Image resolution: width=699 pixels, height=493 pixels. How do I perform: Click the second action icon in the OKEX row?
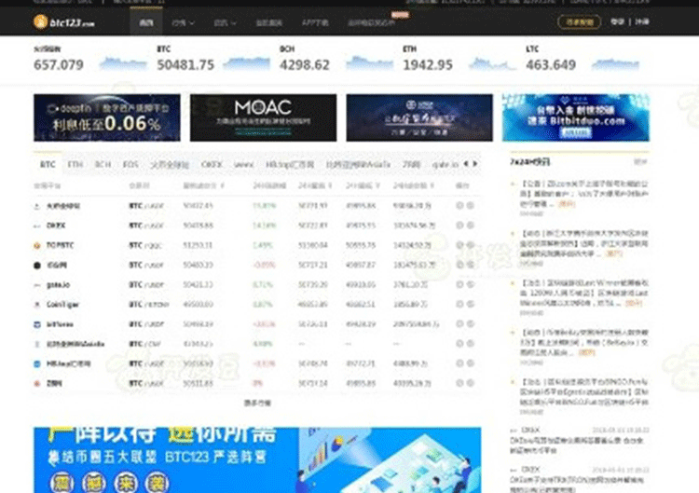[x=471, y=226]
